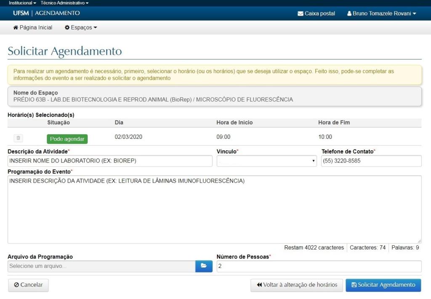Click inside the Programação do Evento textarea
Image resolution: width=431 pixels, height=299 pixels.
click(214, 209)
